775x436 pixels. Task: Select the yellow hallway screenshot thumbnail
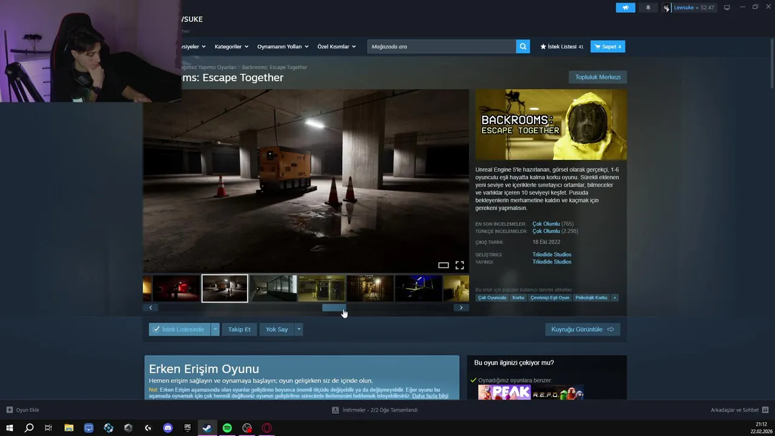pyautogui.click(x=322, y=288)
